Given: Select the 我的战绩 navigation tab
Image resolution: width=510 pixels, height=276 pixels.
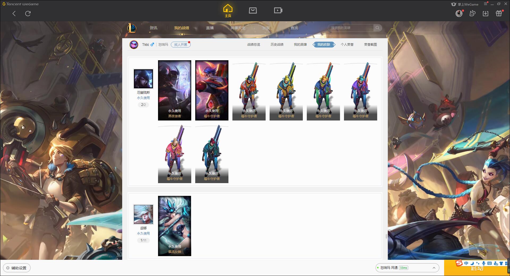Looking at the screenshot, I should click(x=182, y=28).
